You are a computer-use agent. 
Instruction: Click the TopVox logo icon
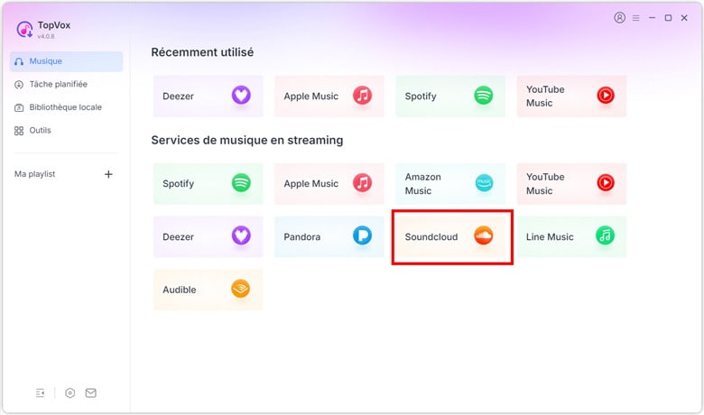24,30
